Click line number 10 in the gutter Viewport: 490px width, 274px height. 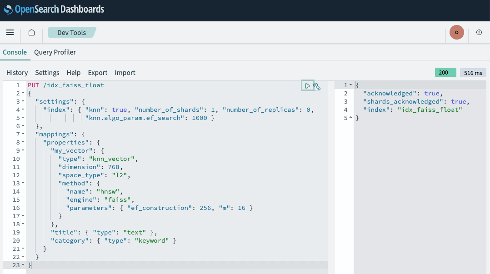[16, 159]
